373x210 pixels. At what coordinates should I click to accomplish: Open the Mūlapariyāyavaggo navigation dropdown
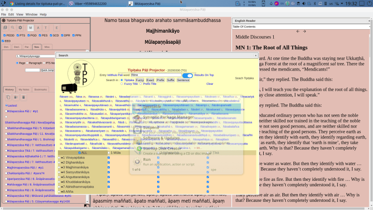(36, 56)
